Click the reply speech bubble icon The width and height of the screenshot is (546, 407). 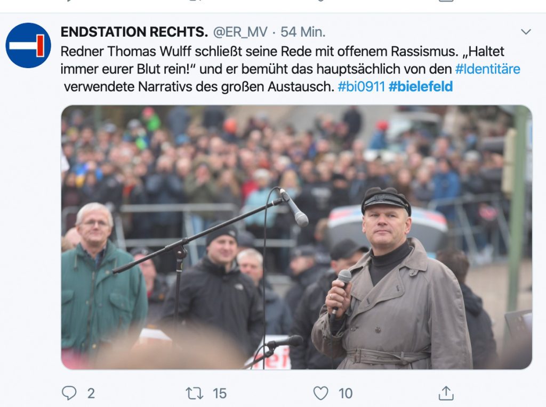click(x=69, y=393)
